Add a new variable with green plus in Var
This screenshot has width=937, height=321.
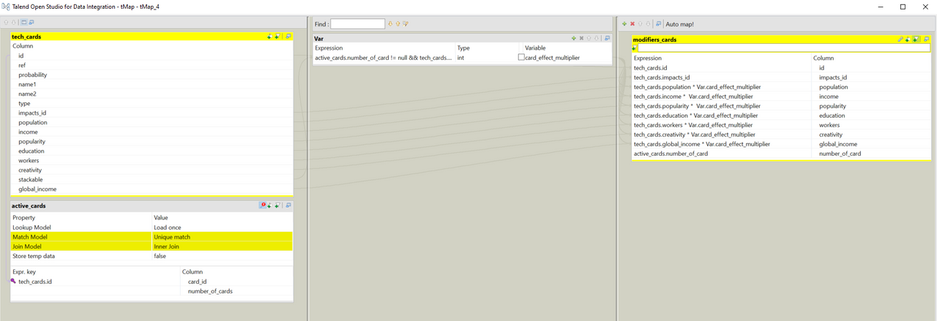point(573,38)
